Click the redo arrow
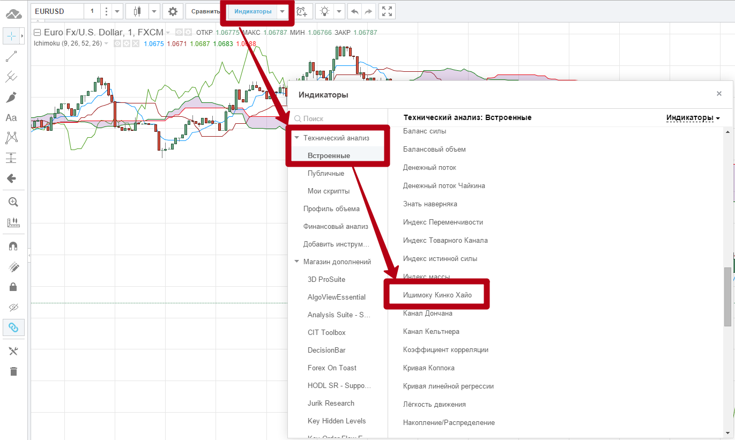The height and width of the screenshot is (440, 735). tap(368, 11)
